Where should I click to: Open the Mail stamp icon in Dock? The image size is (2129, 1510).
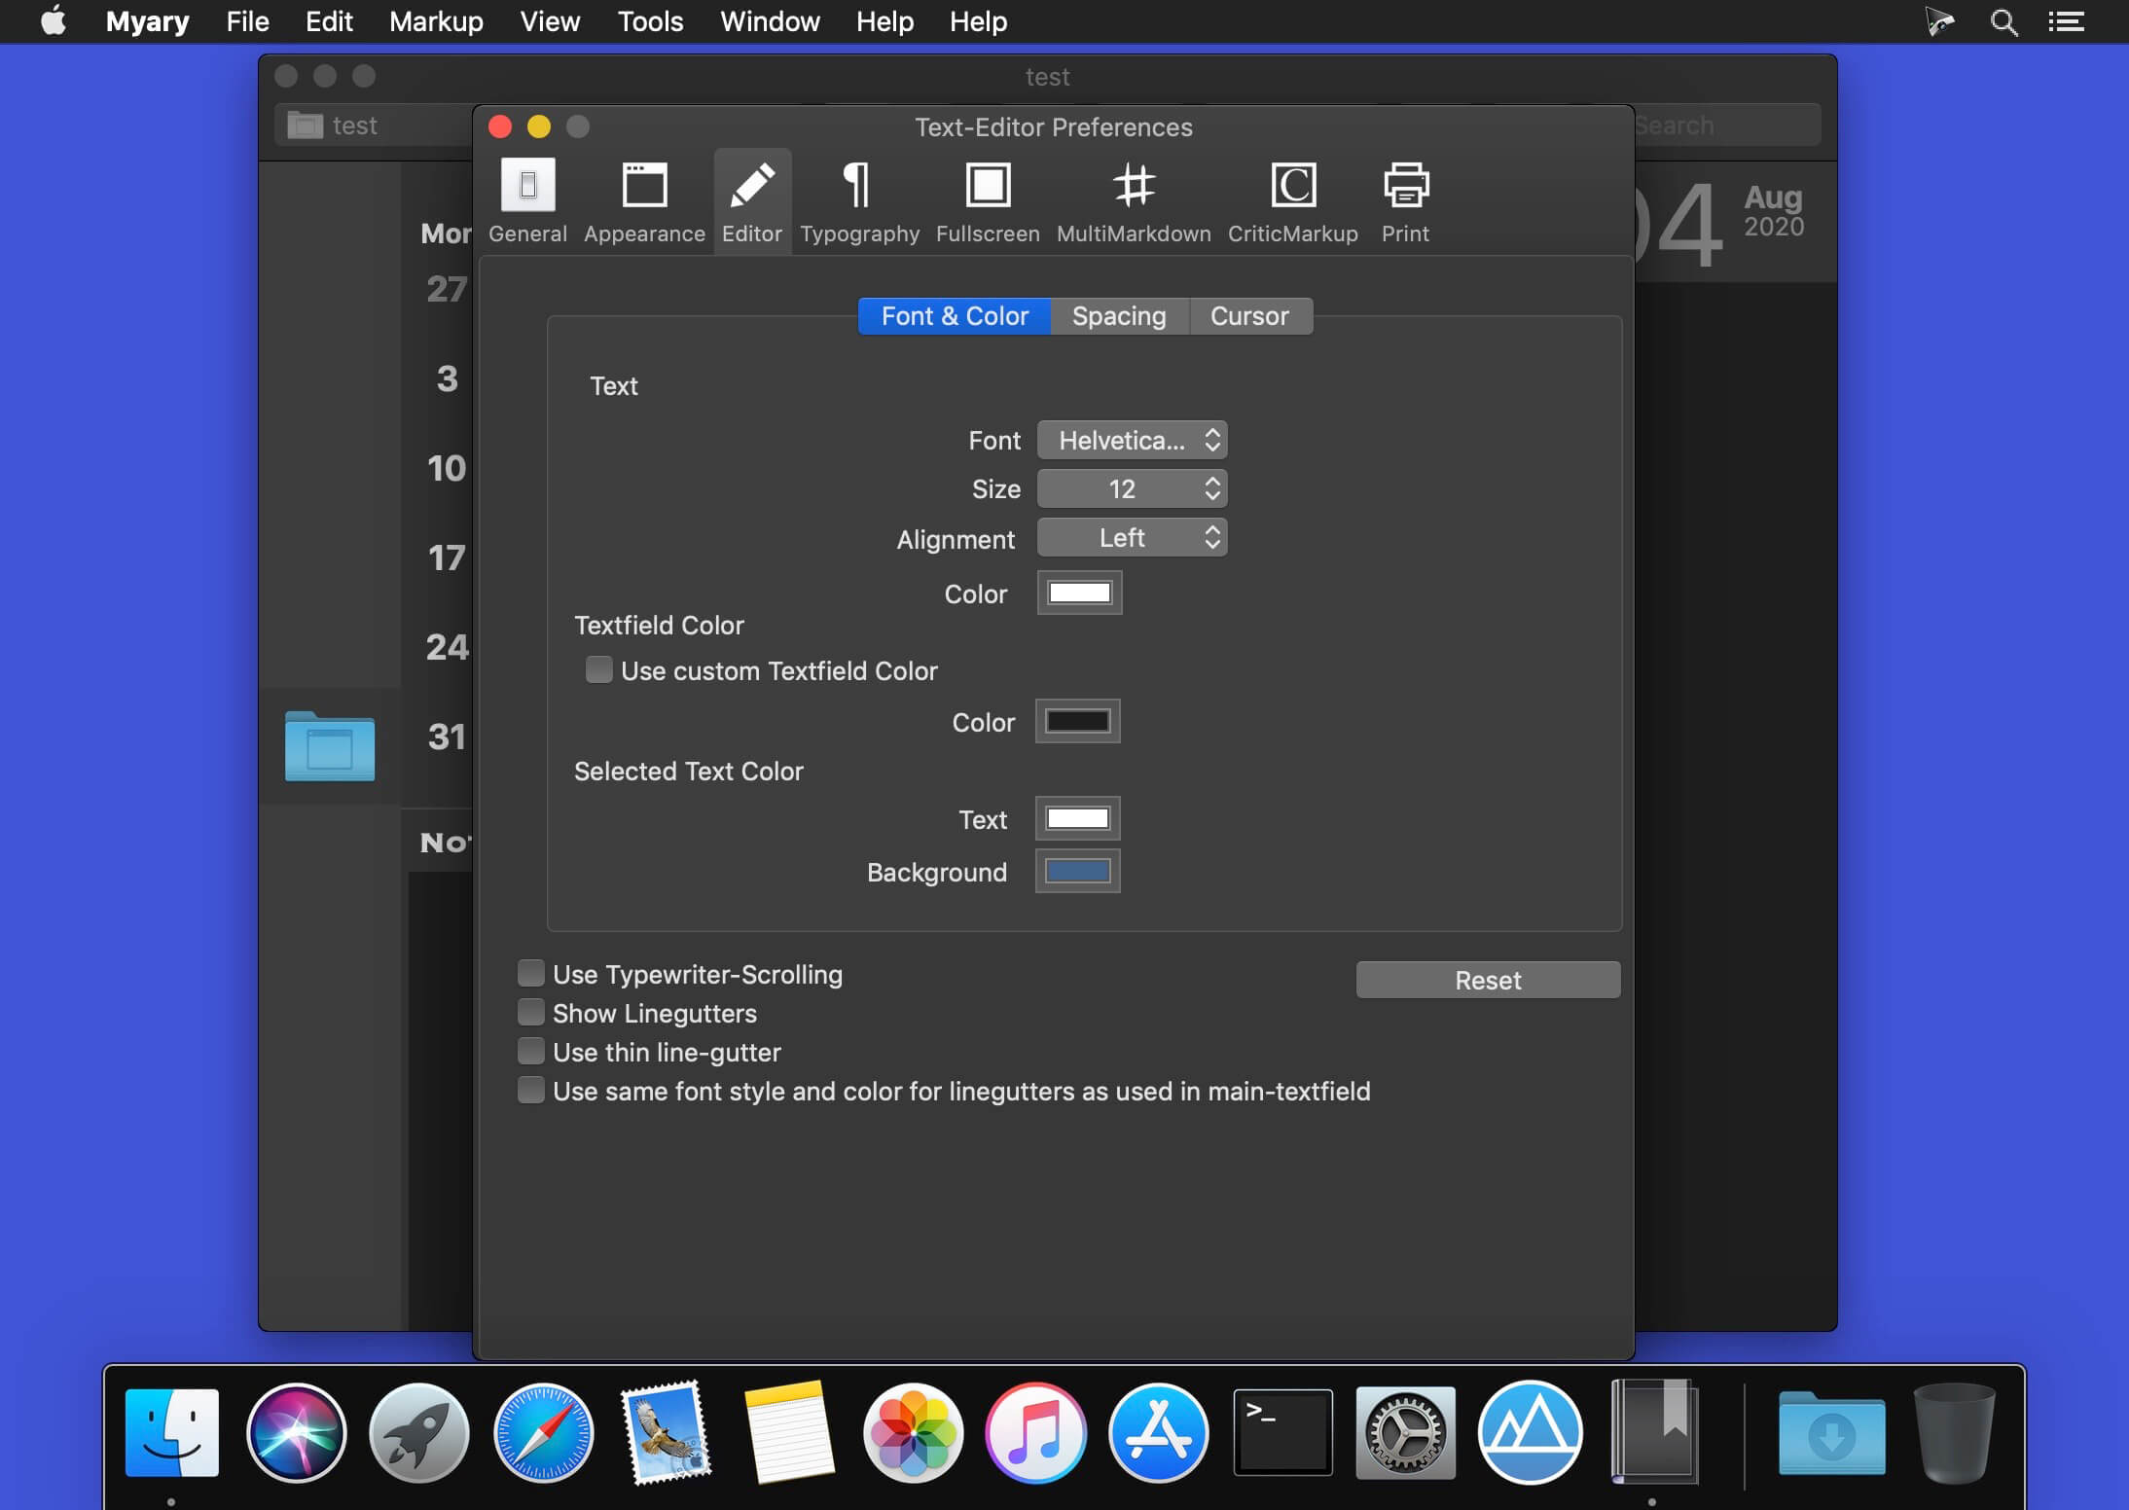click(667, 1432)
